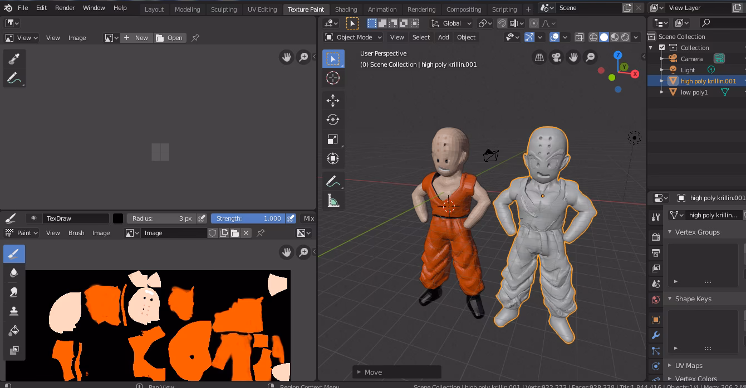Open Paint mode dropdown in image editor
746x388 pixels.
click(x=21, y=233)
